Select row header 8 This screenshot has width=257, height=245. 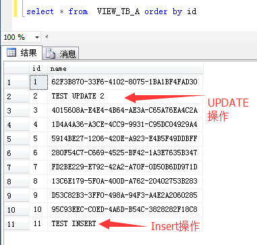[17, 182]
